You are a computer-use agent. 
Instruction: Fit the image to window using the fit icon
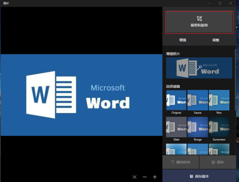click(x=135, y=177)
